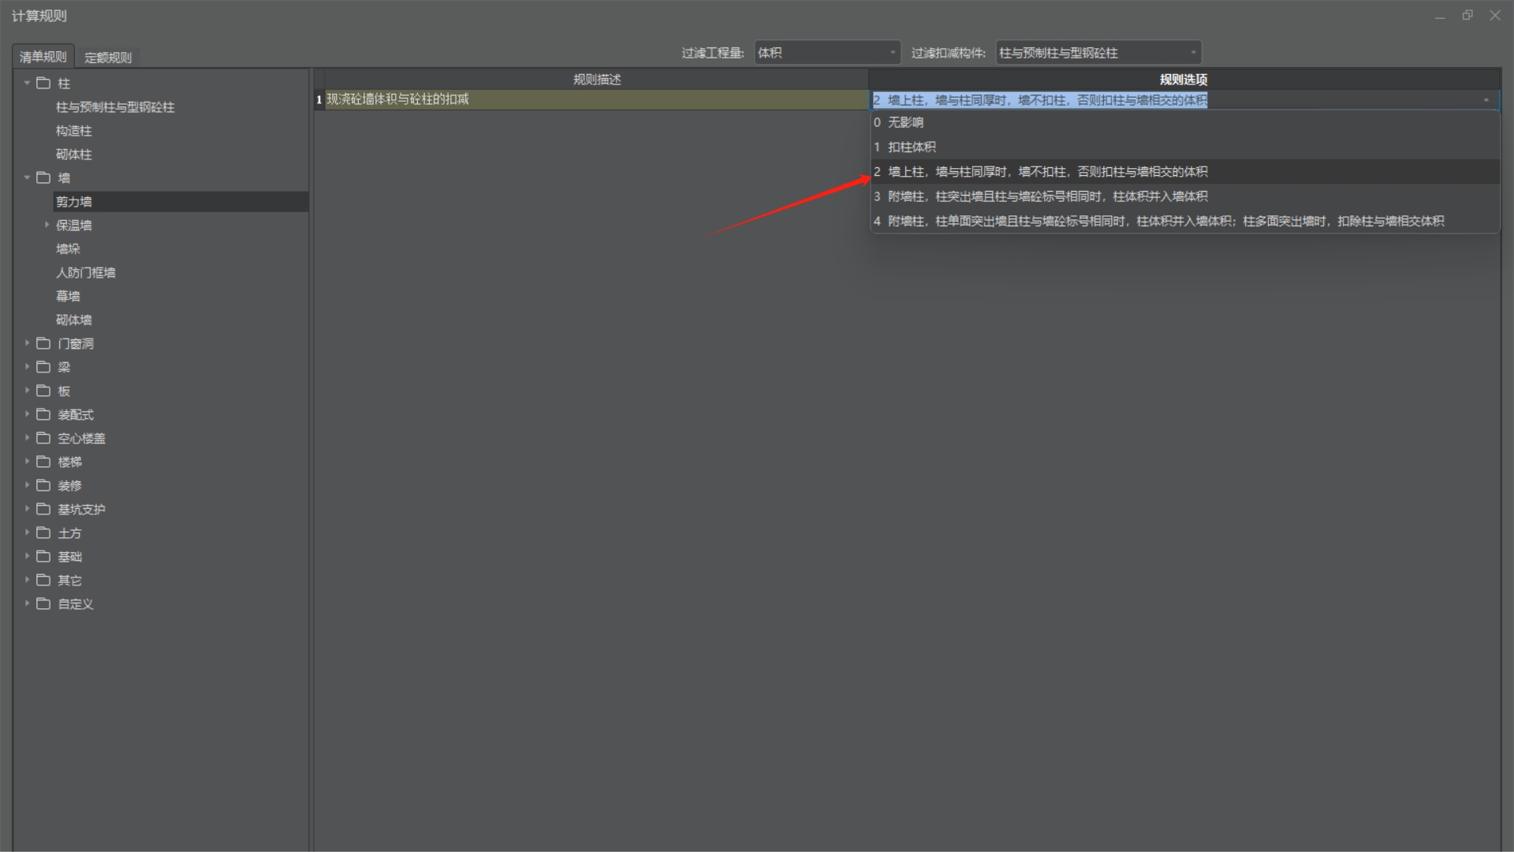Click the 规则描述 column header
This screenshot has width=1514, height=852.
pos(597,79)
